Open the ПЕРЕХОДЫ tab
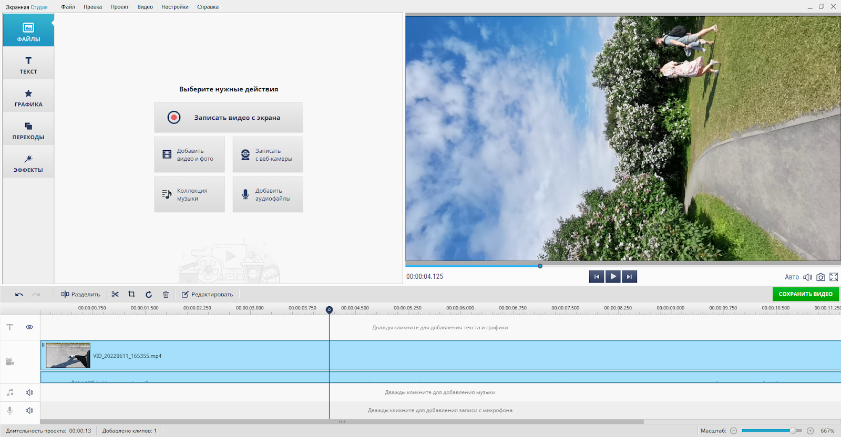 pos(28,130)
